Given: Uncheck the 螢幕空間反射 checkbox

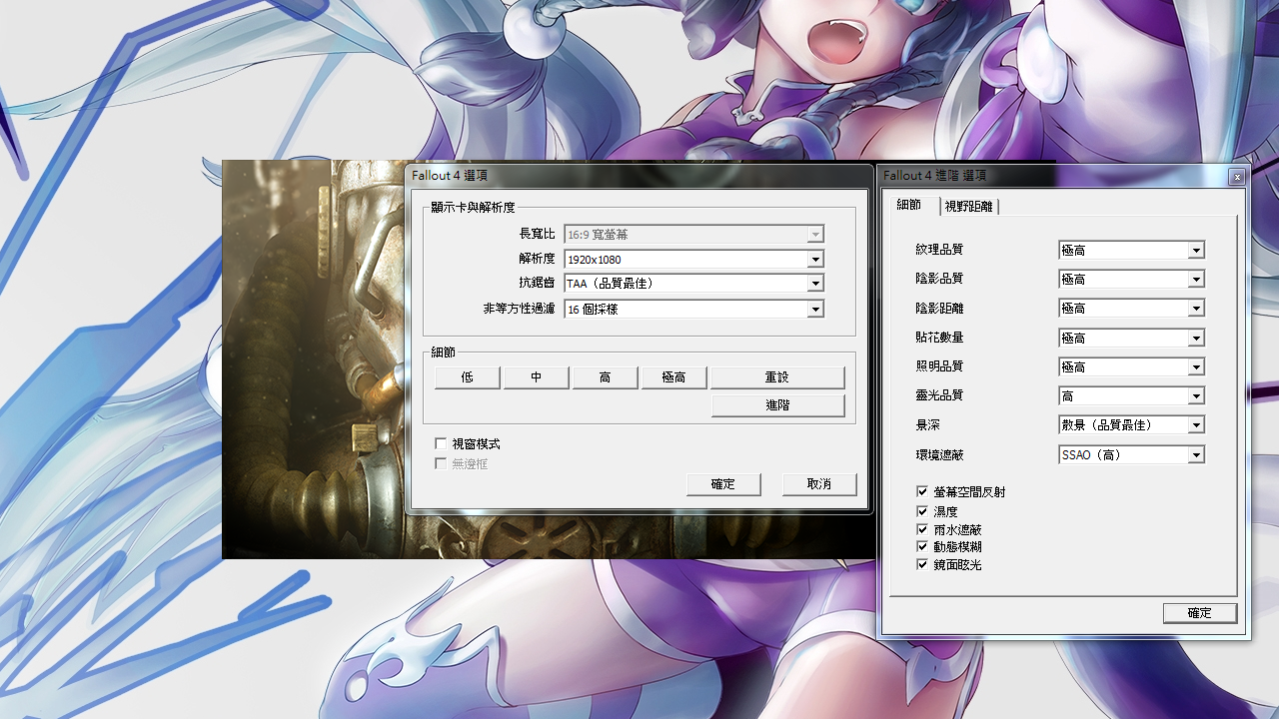Looking at the screenshot, I should click(922, 492).
